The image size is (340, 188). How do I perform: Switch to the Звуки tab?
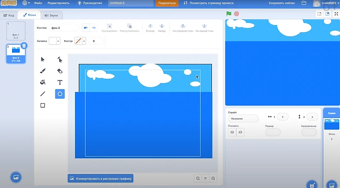[51, 15]
